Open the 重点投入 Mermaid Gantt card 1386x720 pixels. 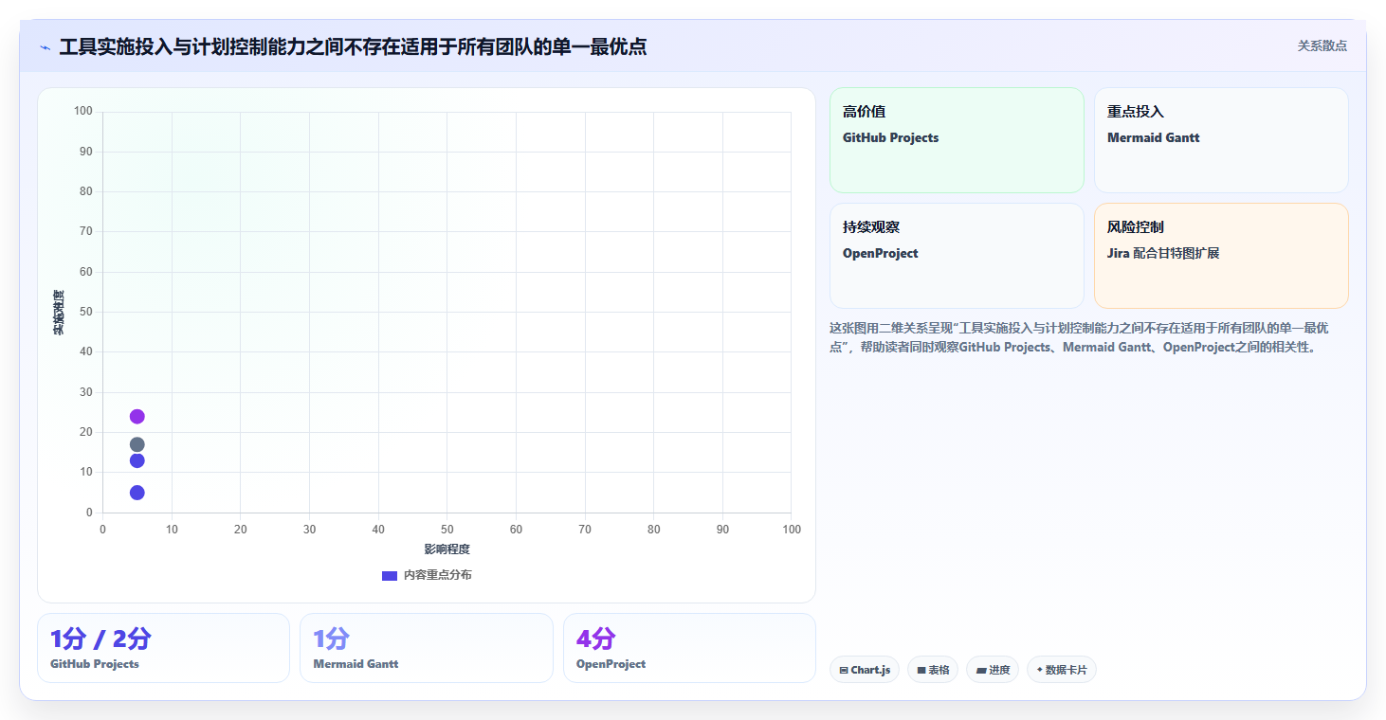coord(1221,140)
